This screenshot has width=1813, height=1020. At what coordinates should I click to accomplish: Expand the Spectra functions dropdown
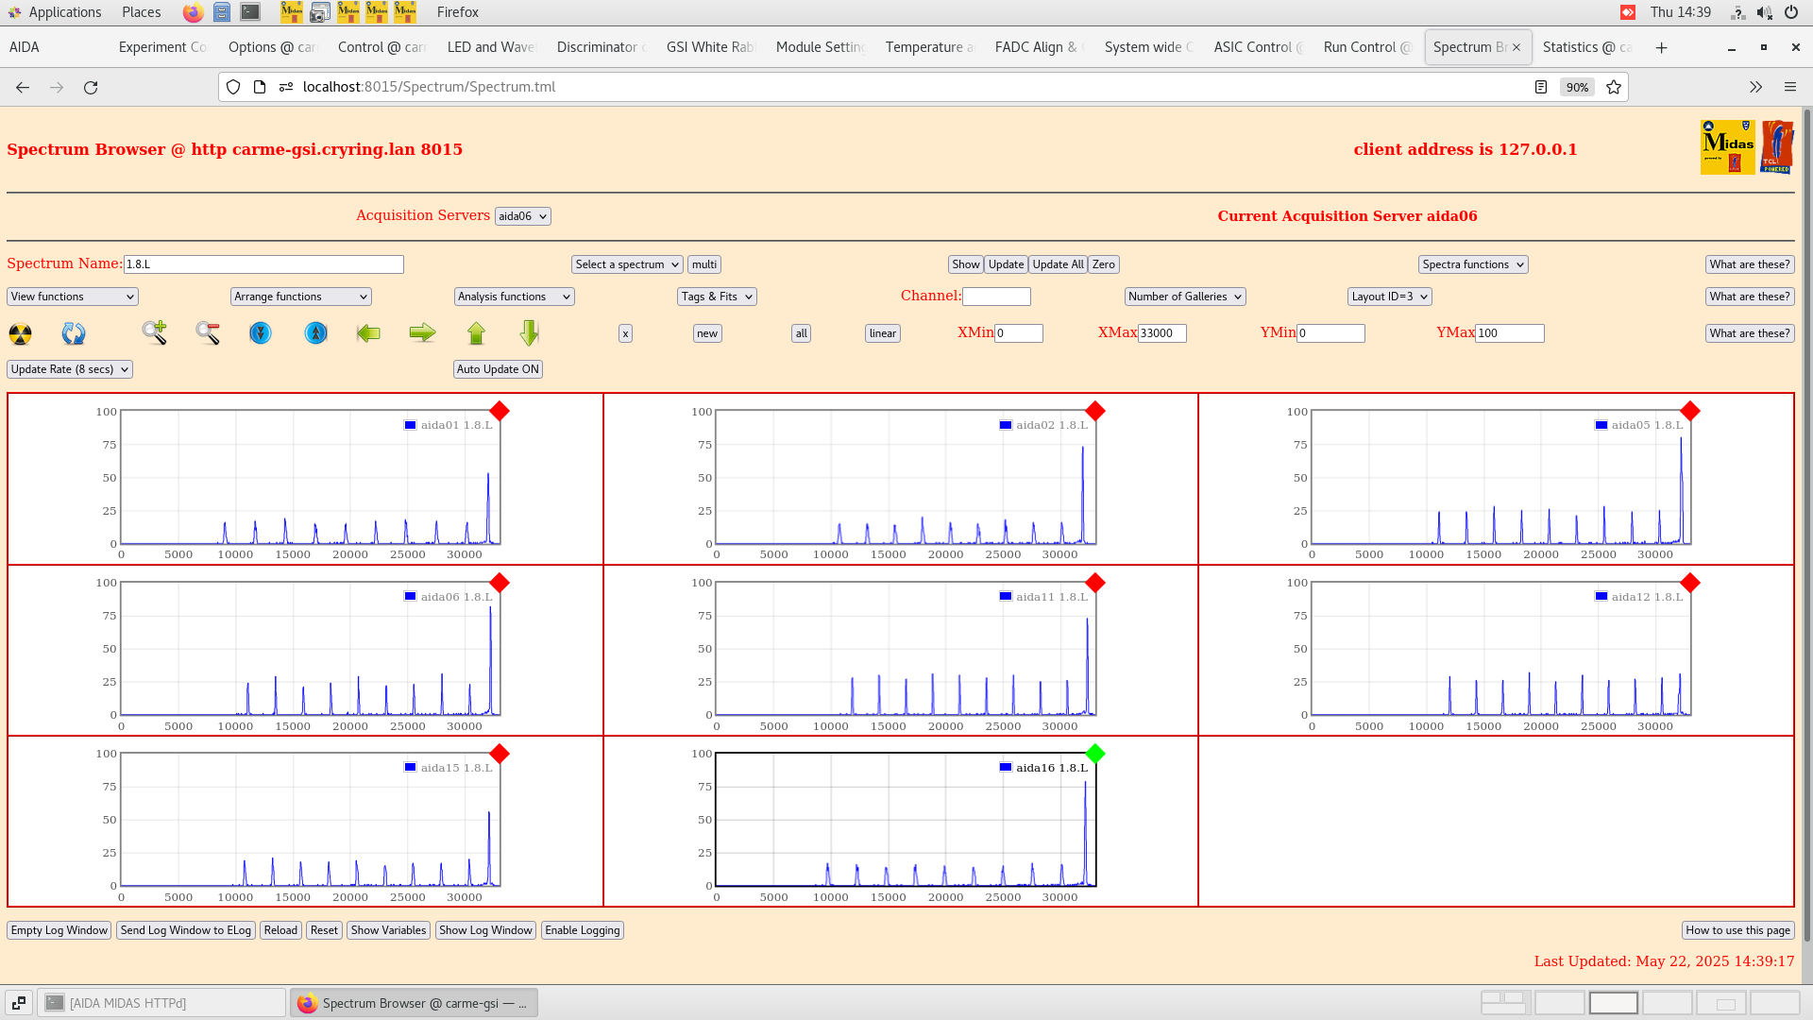point(1472,264)
